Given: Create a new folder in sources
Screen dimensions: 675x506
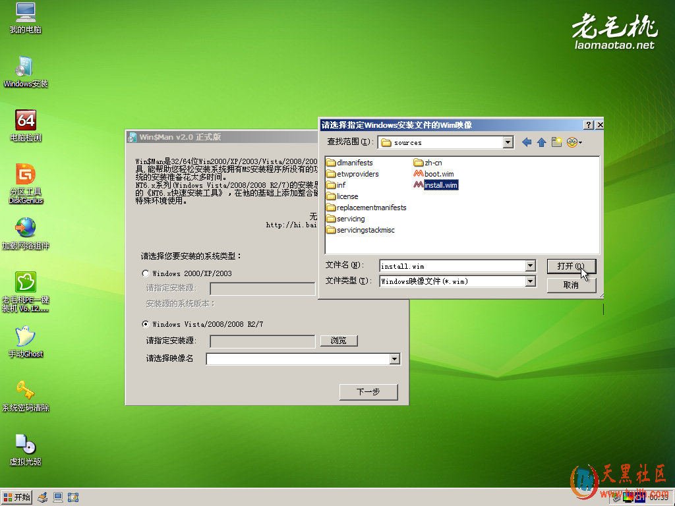Looking at the screenshot, I should (x=557, y=142).
